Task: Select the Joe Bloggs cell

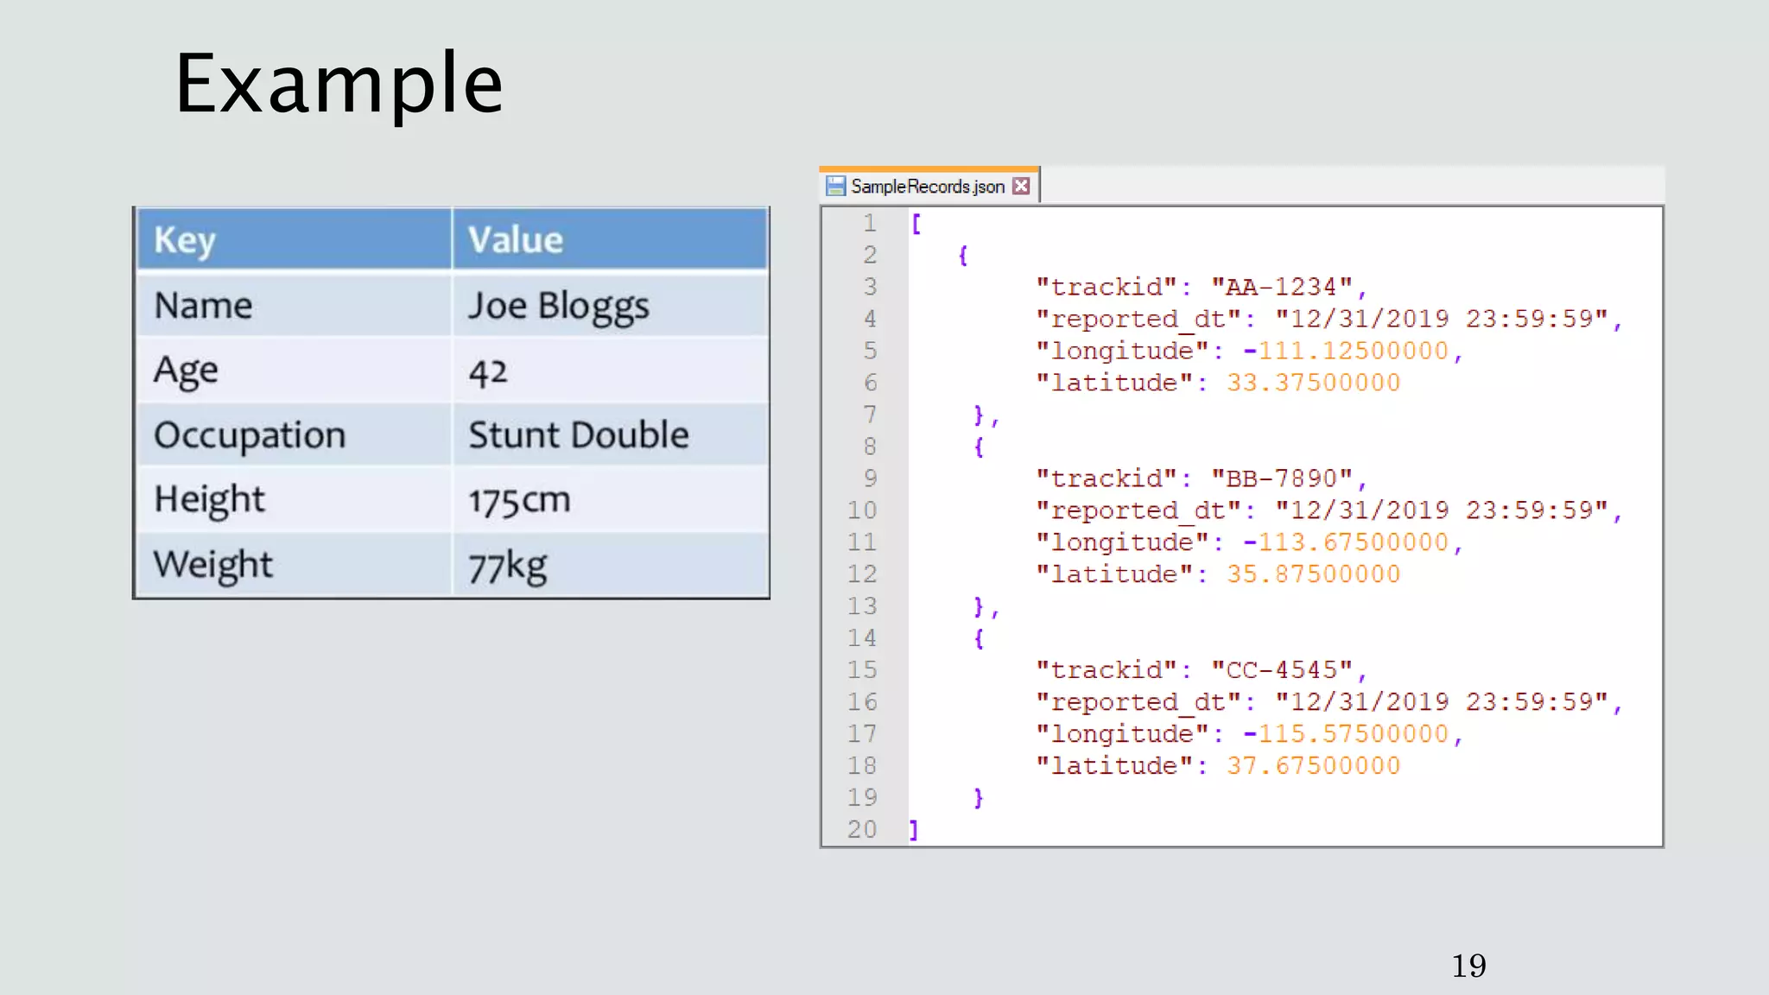Action: 559,306
